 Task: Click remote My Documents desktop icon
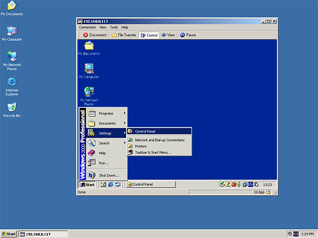[89, 48]
